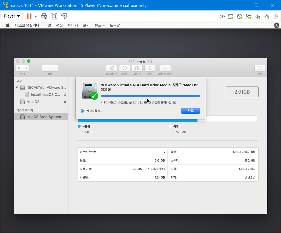Screen dimensions: 281x233
Task: Expand 세부사항 보기 disclosure triangle
Action: pos(83,111)
